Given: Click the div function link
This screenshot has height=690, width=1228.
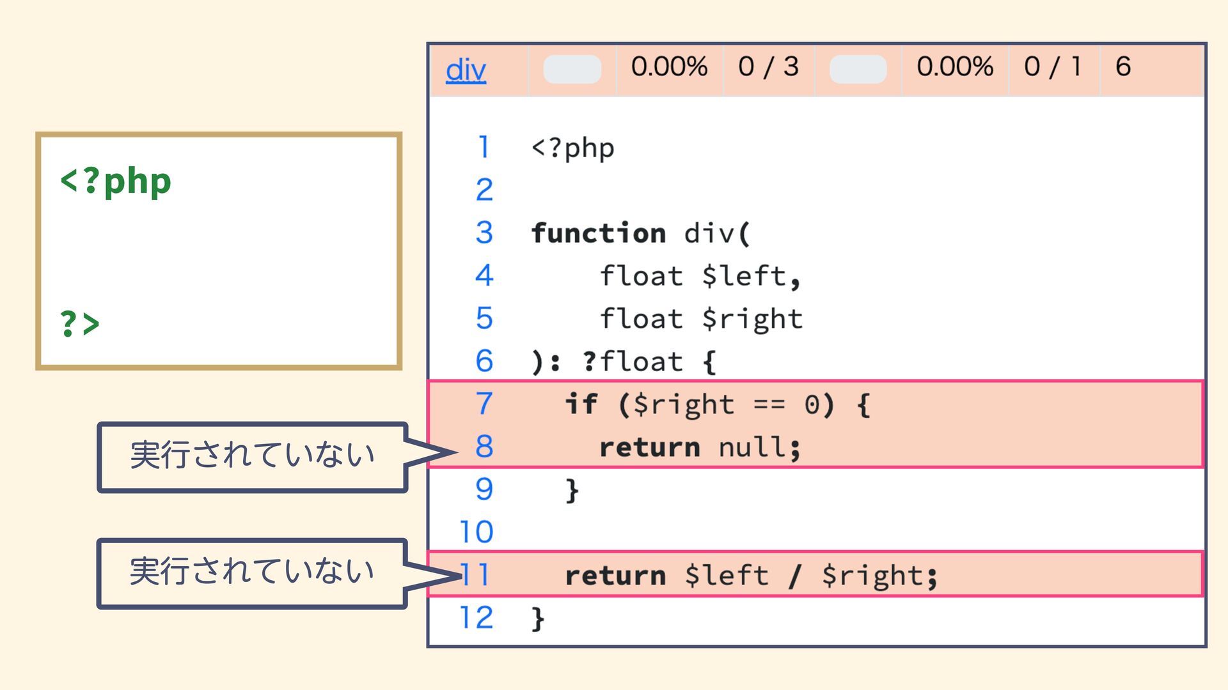Looking at the screenshot, I should coord(466,70).
